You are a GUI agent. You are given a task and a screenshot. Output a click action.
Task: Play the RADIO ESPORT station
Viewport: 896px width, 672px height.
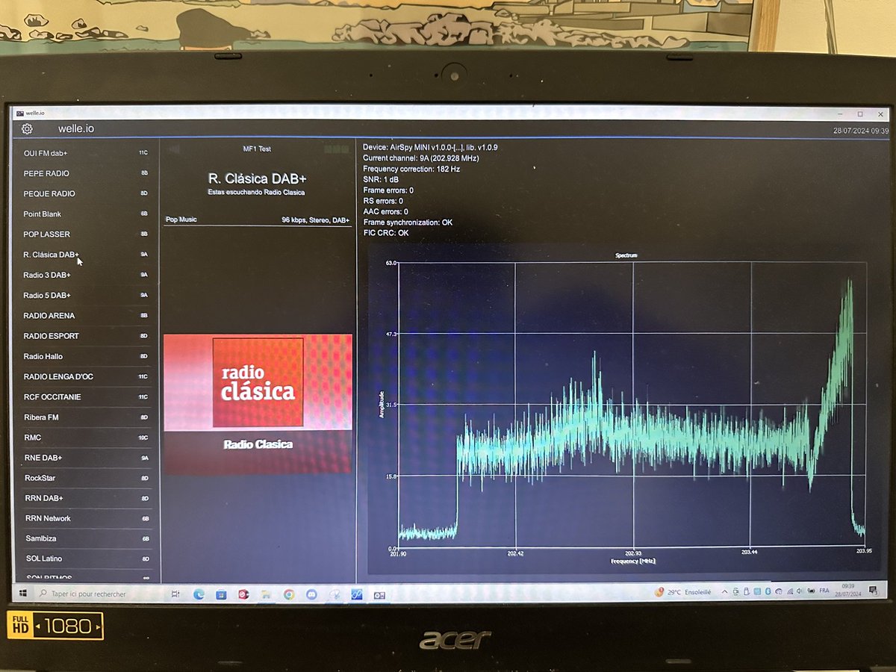point(87,336)
